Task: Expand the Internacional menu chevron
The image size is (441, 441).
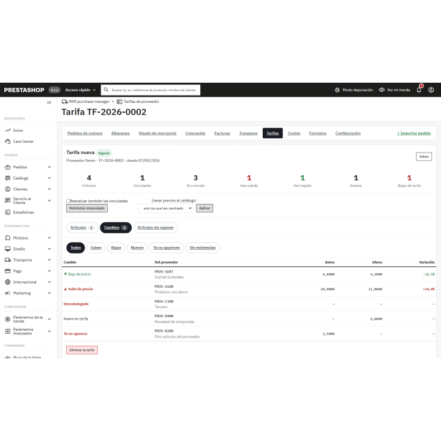Action: click(x=49, y=282)
